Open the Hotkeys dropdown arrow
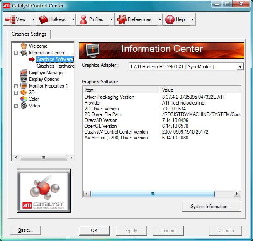Image resolution: width=253 pixels, height=241 pixels. [73, 19]
